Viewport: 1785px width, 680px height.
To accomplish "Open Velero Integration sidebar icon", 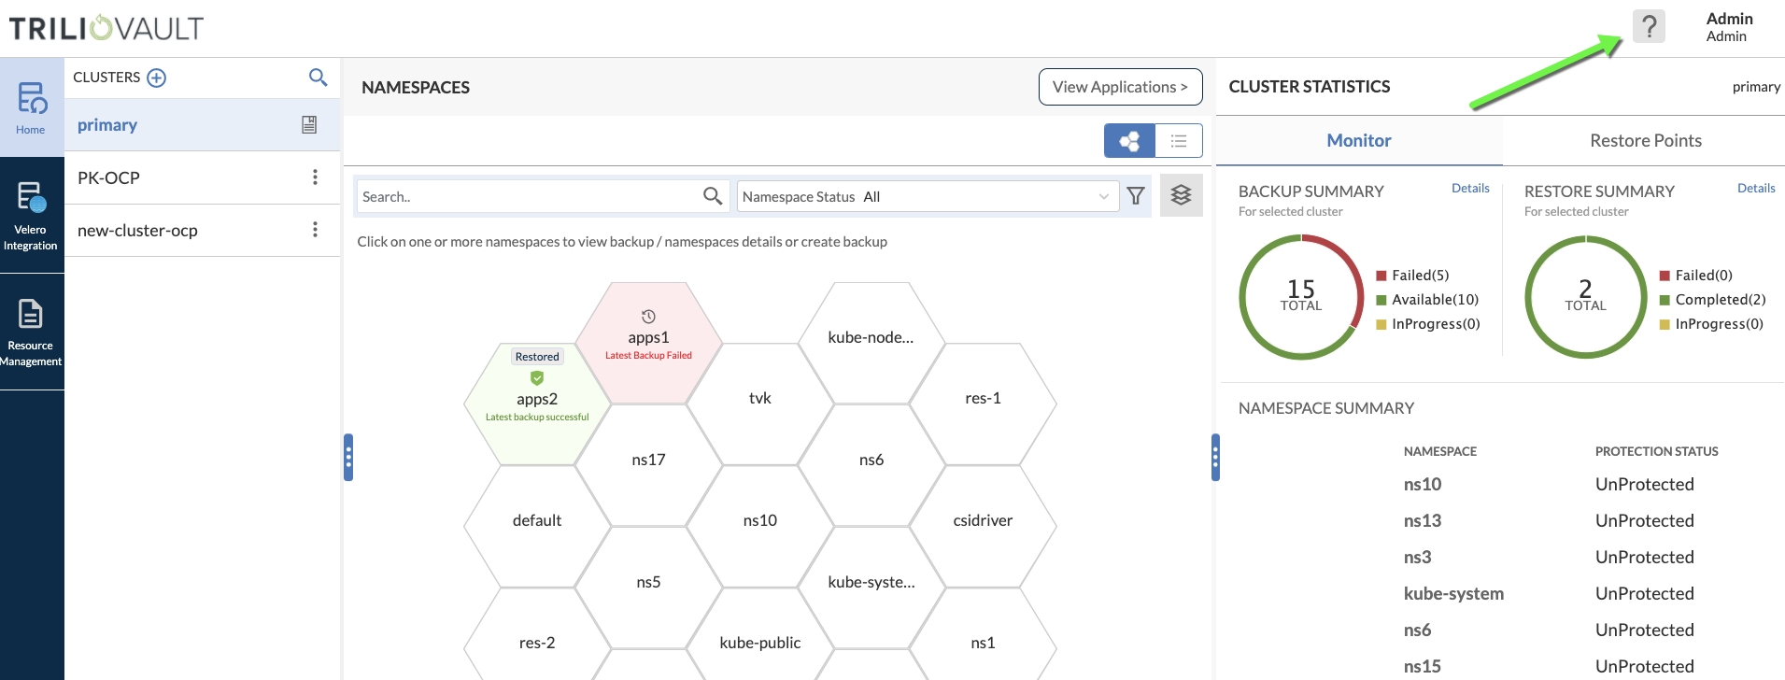I will [x=31, y=215].
